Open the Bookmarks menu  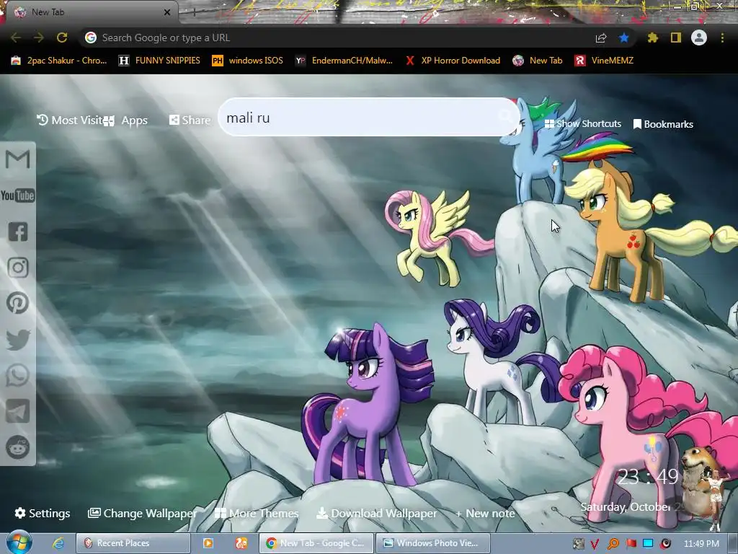[x=663, y=124]
